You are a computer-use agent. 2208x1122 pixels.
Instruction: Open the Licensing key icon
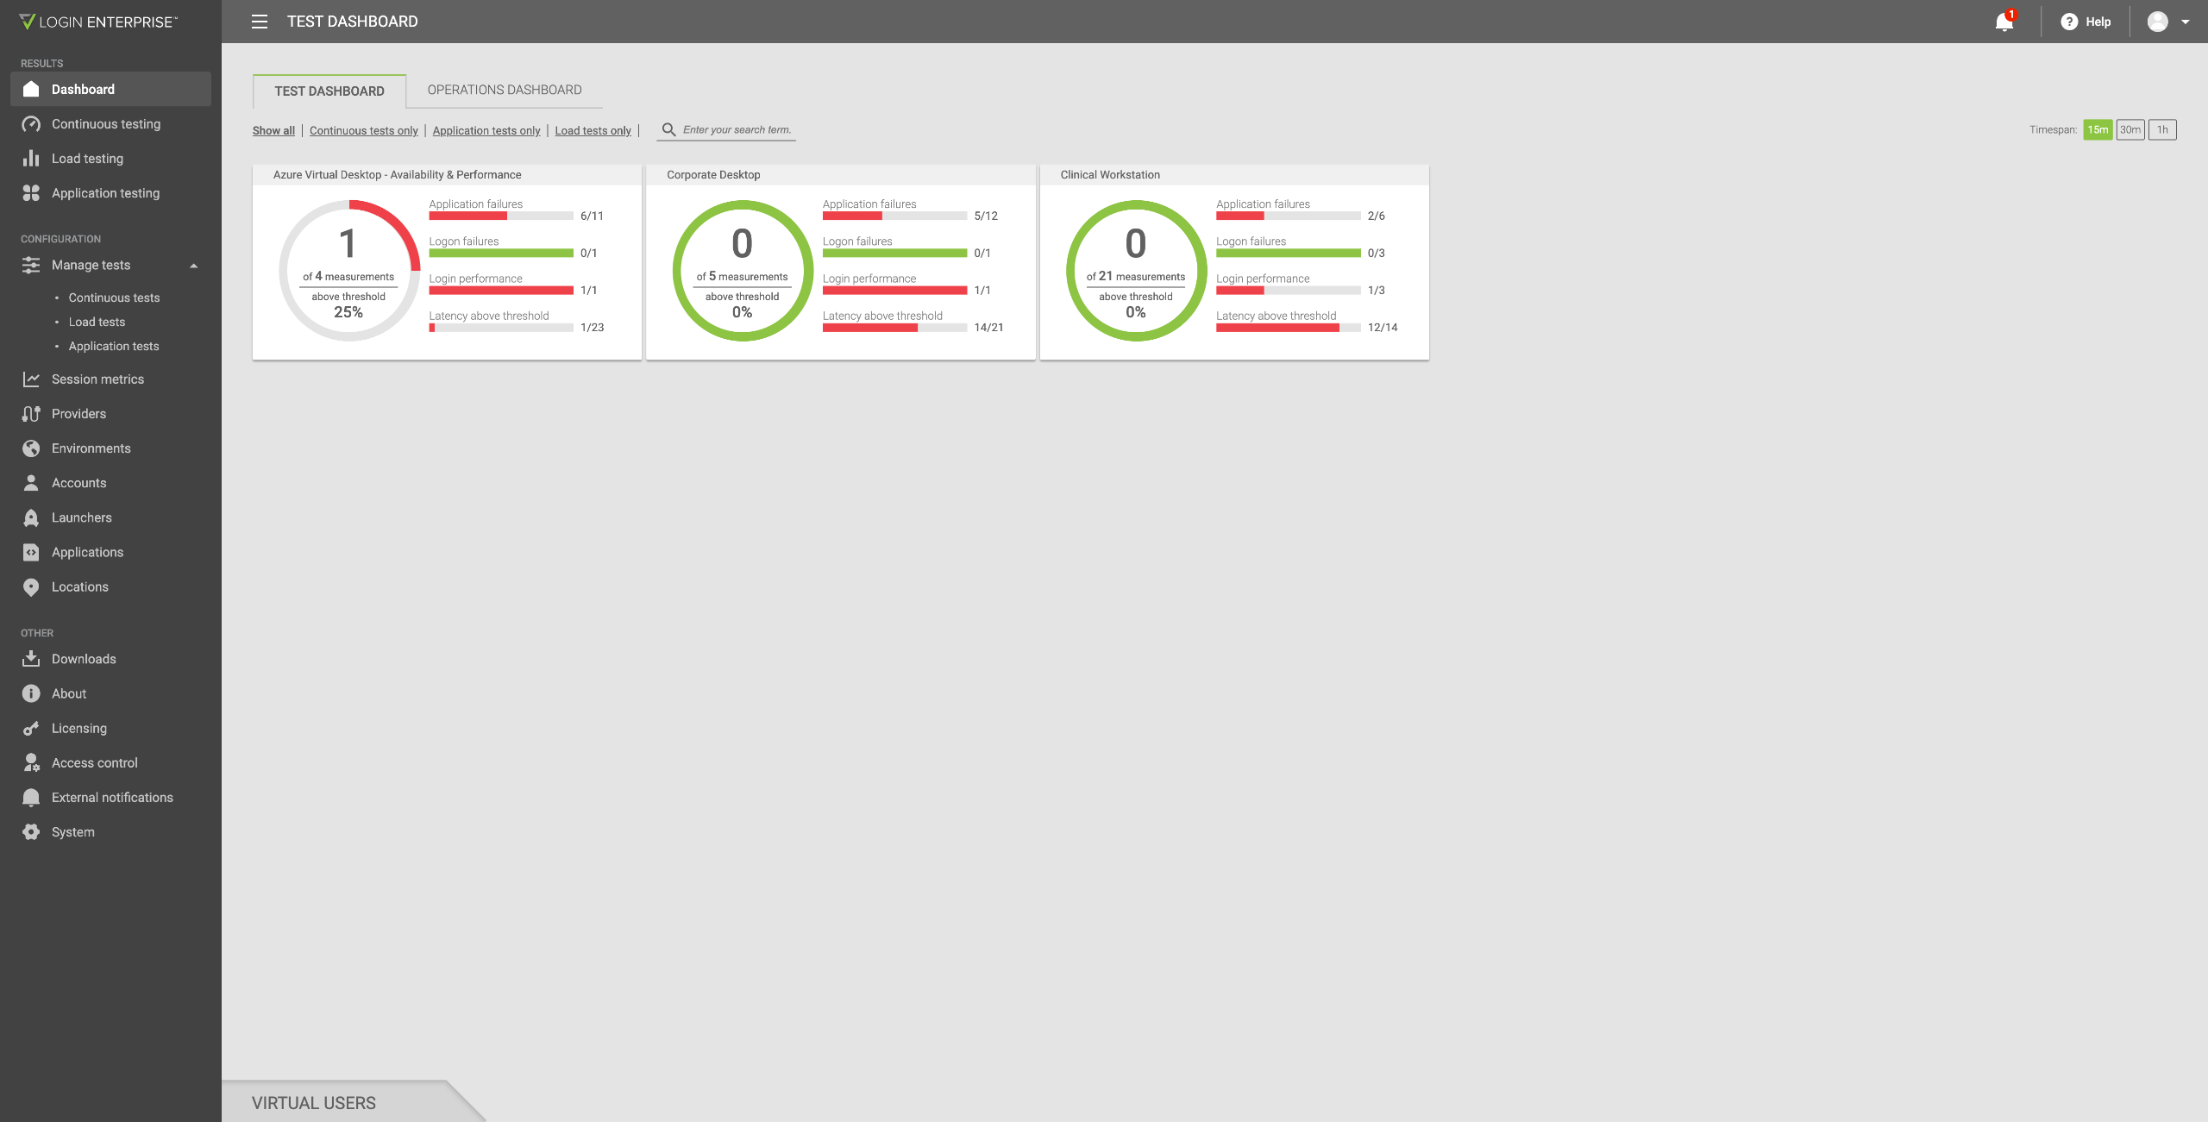tap(31, 729)
